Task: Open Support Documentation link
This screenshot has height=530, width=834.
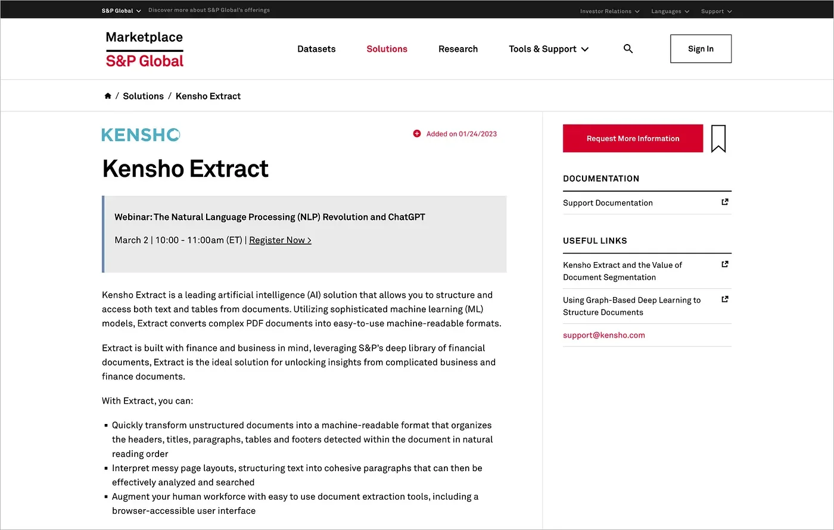Action: (608, 202)
